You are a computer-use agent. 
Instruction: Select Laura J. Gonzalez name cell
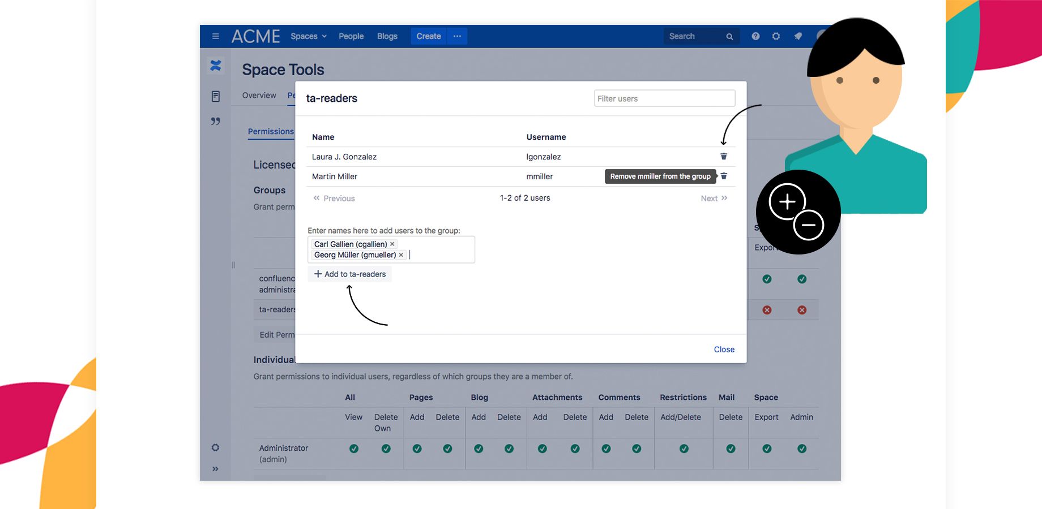tap(344, 157)
